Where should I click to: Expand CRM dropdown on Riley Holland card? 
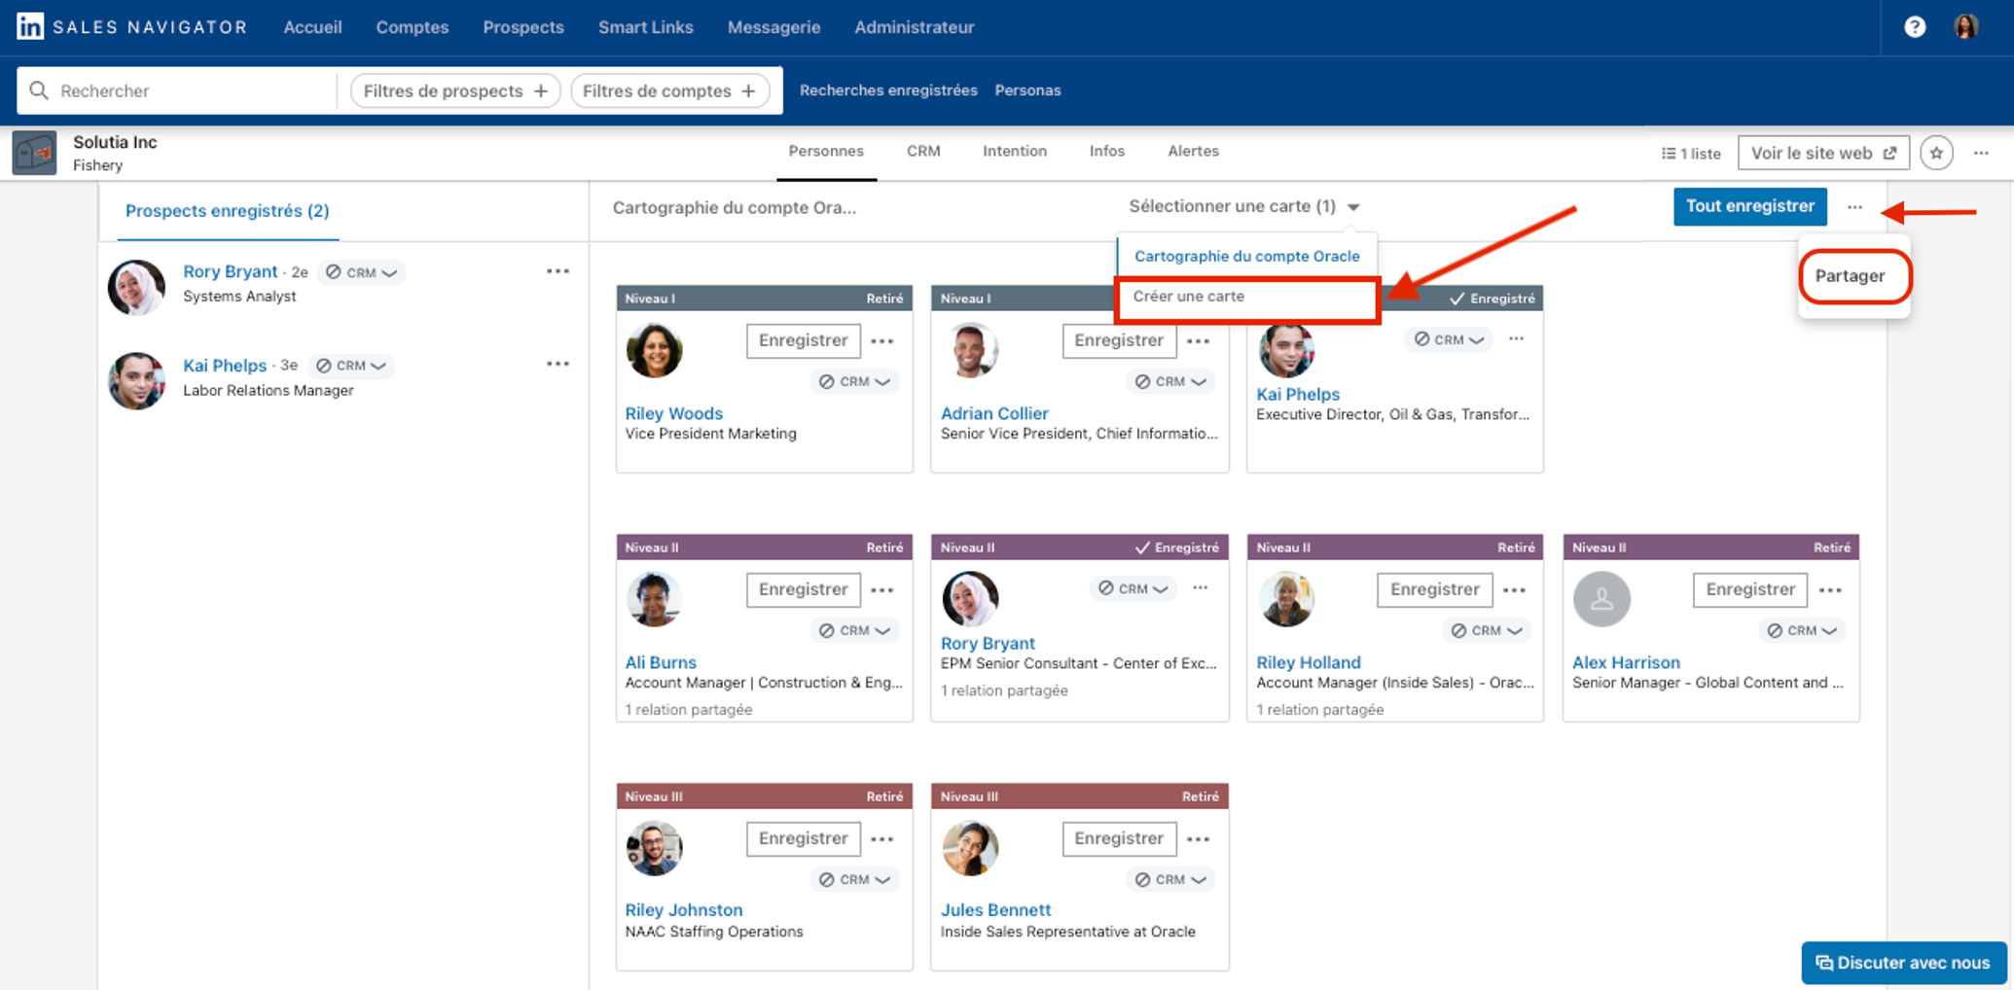point(1487,630)
